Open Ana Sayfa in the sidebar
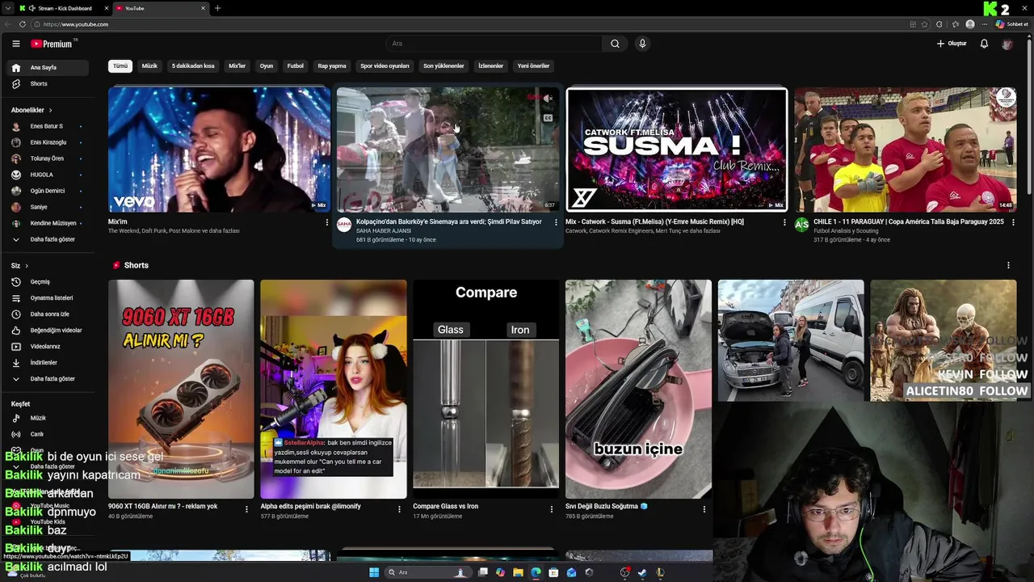Viewport: 1034px width, 582px height. [x=48, y=68]
